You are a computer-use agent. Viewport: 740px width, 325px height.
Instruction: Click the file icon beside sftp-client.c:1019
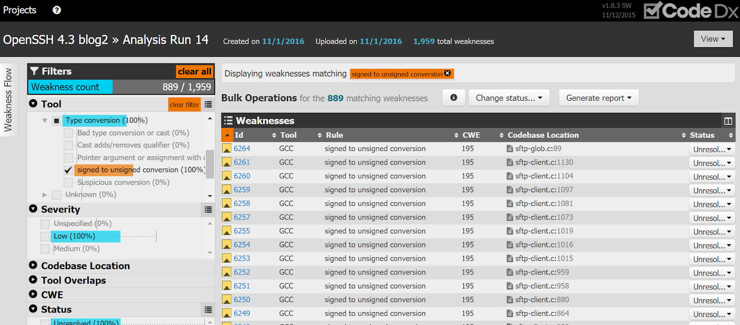click(x=510, y=231)
